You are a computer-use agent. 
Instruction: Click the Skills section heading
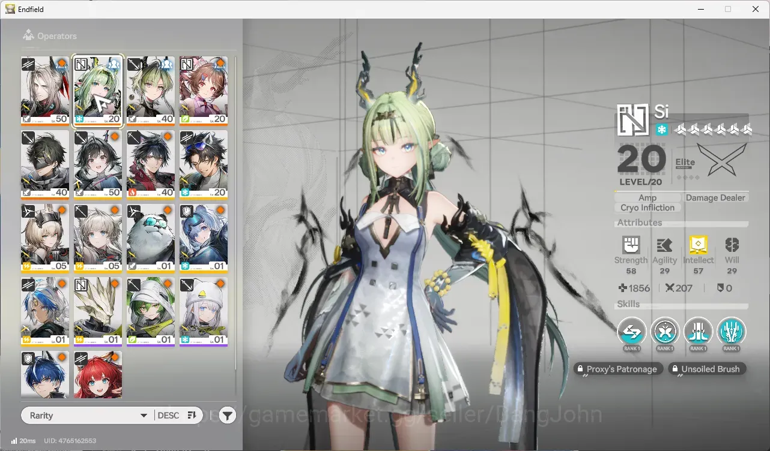(x=629, y=304)
